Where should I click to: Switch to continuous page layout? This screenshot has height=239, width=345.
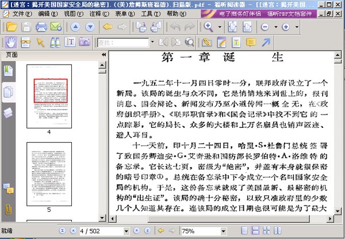tap(255, 230)
